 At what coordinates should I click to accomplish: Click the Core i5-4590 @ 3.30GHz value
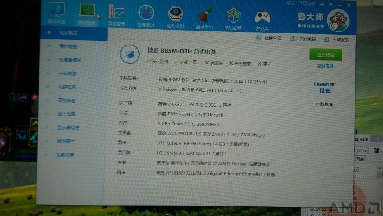point(194,105)
